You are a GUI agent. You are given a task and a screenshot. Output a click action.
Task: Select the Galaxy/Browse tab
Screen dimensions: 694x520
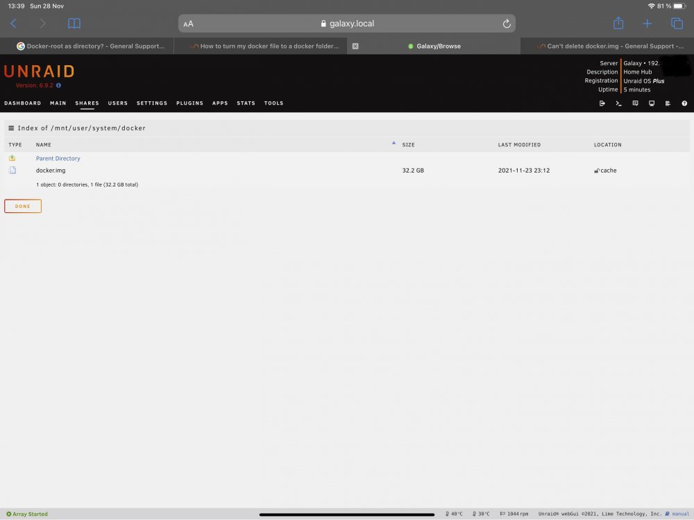point(434,46)
